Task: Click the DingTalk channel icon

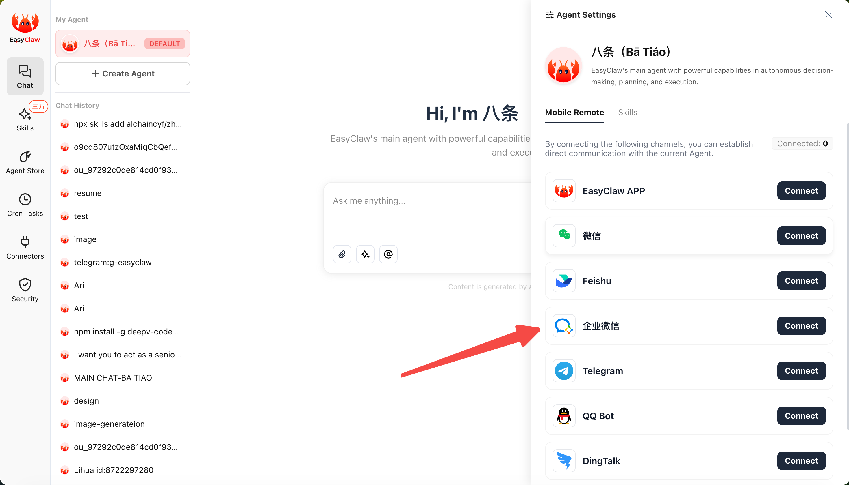Action: coord(564,461)
